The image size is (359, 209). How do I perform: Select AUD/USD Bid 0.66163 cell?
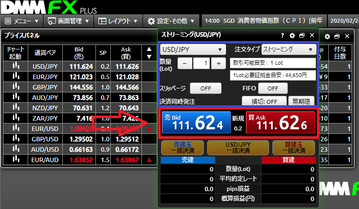click(79, 149)
